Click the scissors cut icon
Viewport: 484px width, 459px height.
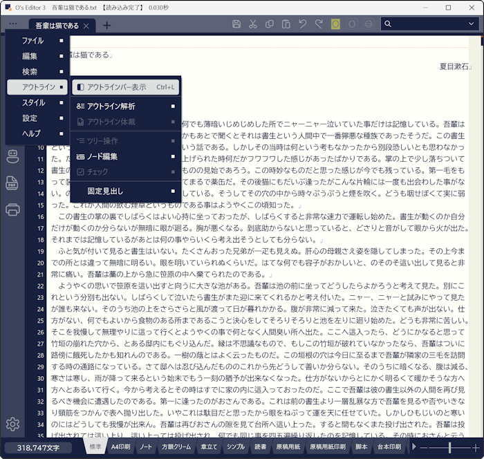click(x=253, y=24)
